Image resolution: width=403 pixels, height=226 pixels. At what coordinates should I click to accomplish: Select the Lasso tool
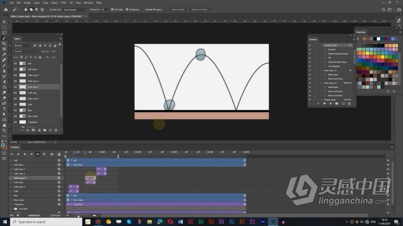point(4,33)
